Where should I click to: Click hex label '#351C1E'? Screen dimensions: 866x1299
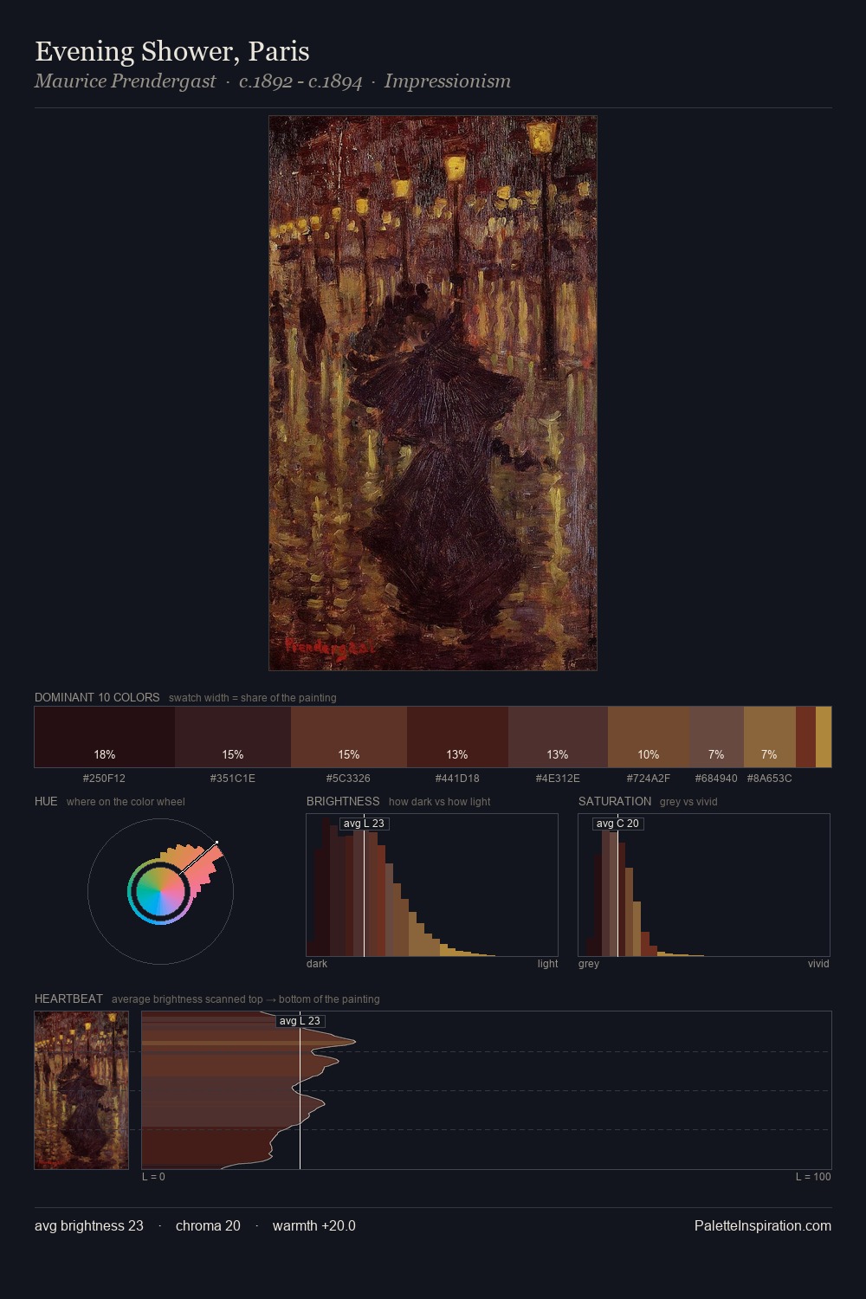233,778
